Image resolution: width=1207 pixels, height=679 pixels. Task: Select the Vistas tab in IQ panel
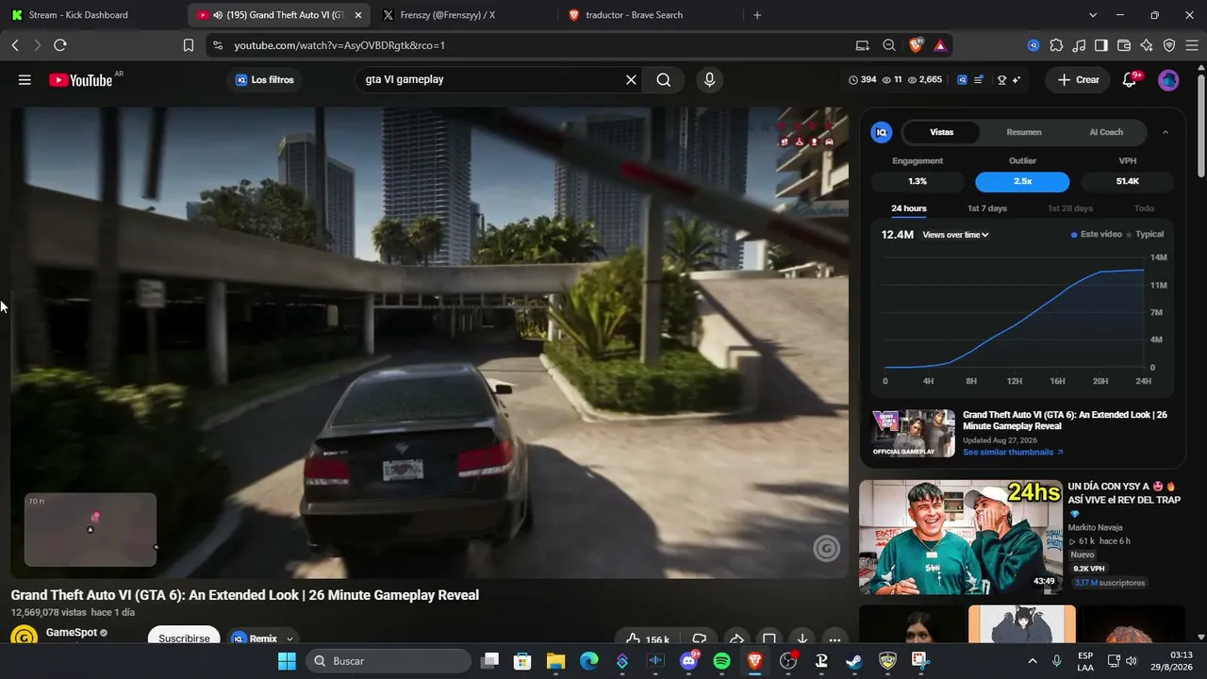coord(941,132)
